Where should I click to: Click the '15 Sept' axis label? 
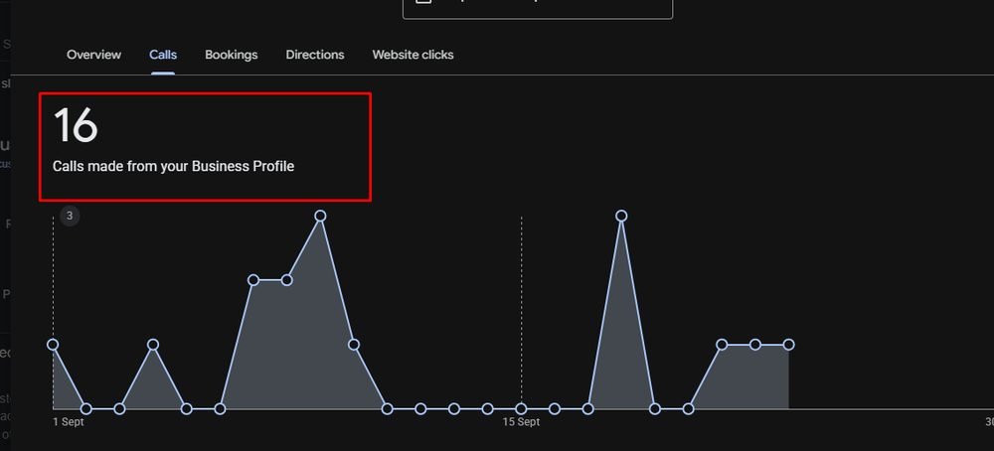[521, 422]
